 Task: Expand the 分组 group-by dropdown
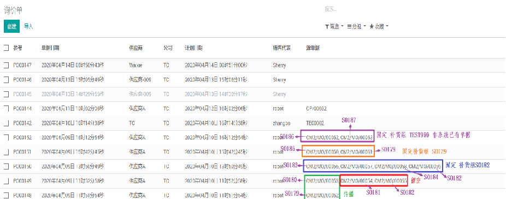(x=357, y=27)
